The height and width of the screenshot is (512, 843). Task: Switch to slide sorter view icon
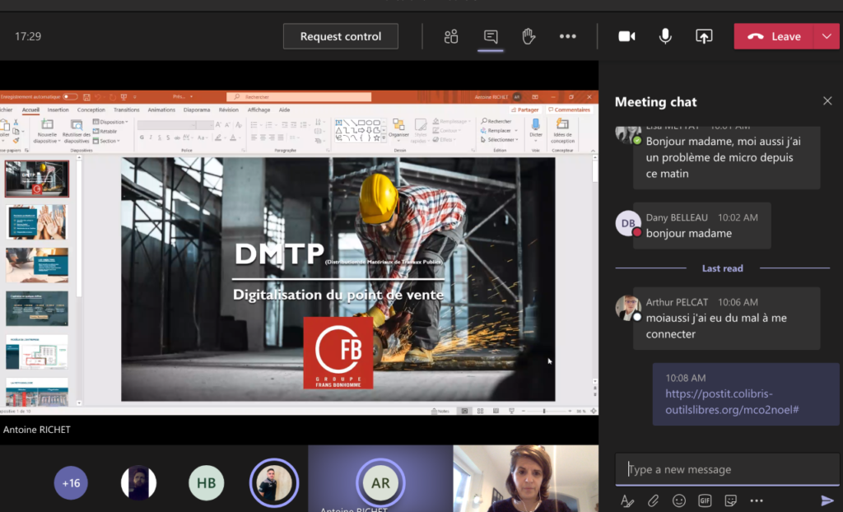click(480, 411)
